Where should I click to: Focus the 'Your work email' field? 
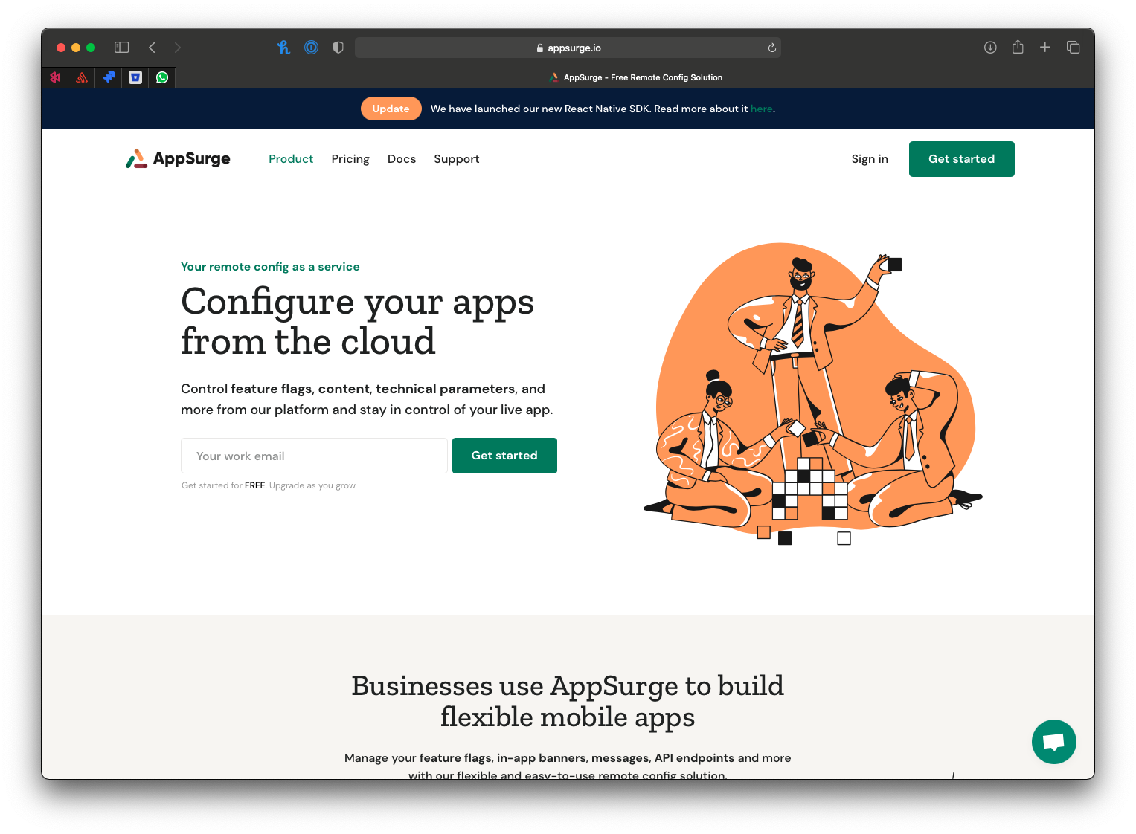pos(314,456)
